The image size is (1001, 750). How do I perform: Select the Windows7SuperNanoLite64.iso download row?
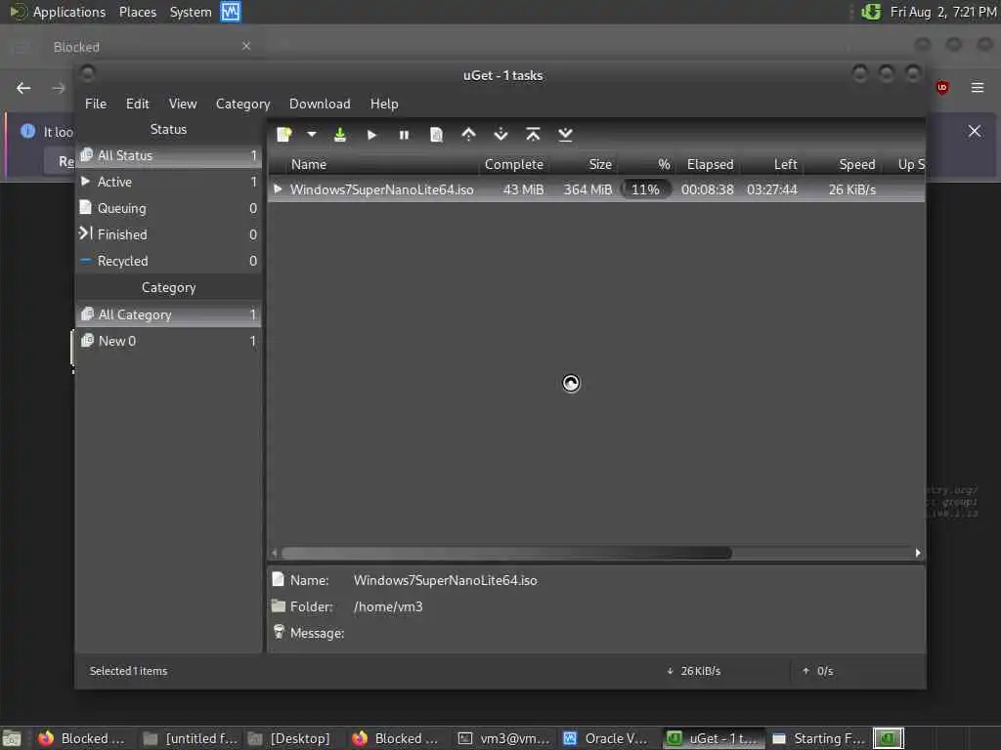pos(596,189)
